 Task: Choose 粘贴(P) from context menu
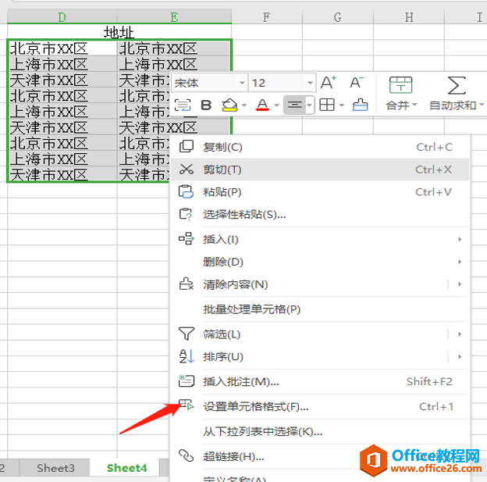coord(320,192)
